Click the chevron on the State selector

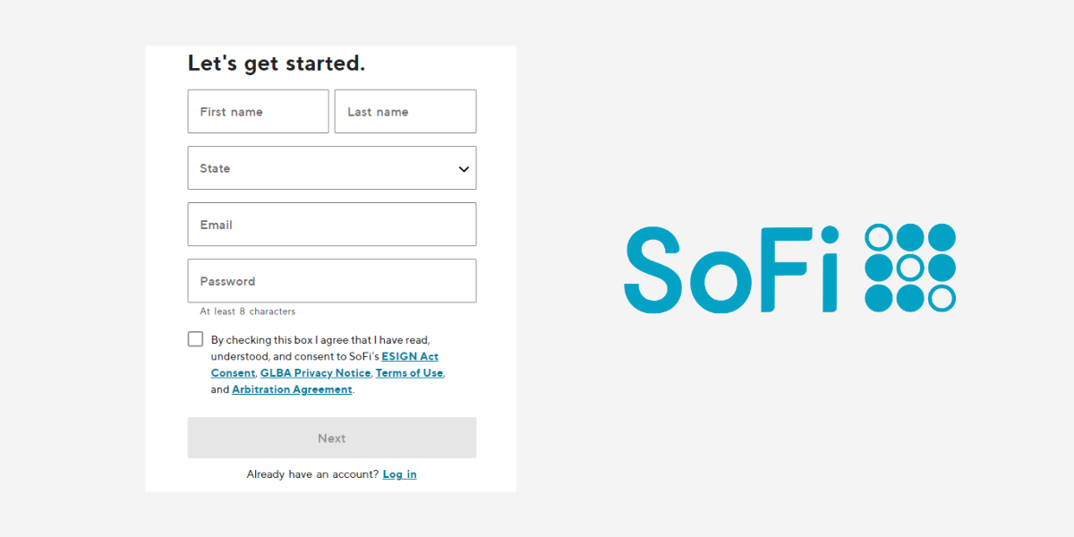pos(464,168)
